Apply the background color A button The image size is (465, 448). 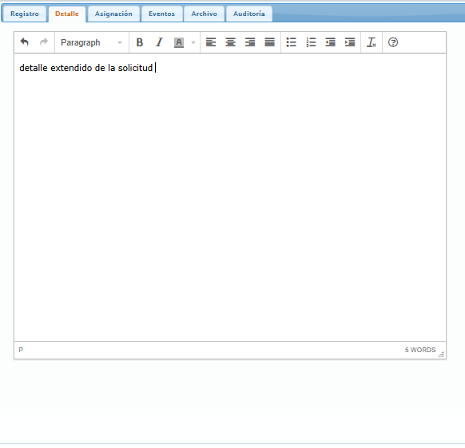[x=179, y=42]
